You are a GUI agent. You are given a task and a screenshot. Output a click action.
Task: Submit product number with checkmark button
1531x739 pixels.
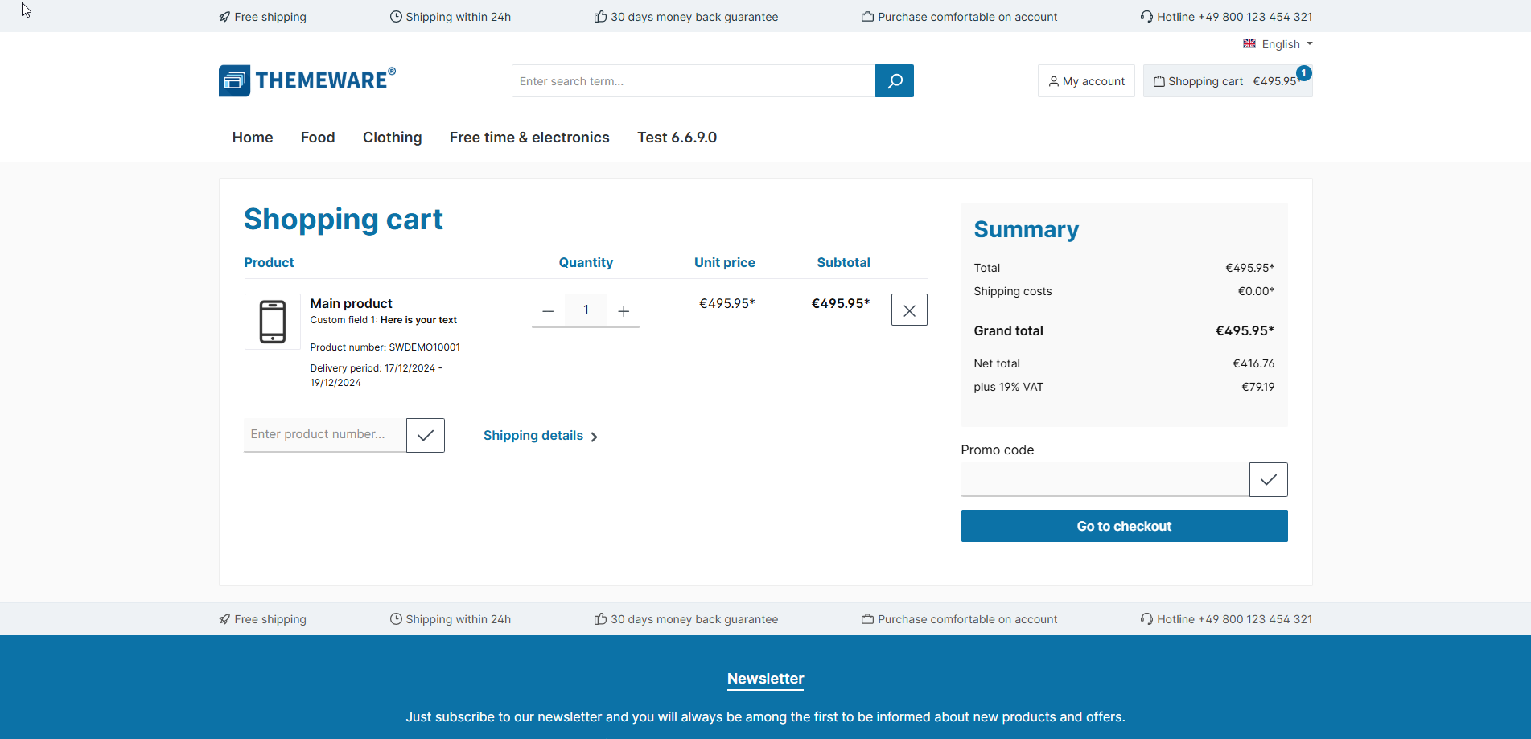pos(425,436)
